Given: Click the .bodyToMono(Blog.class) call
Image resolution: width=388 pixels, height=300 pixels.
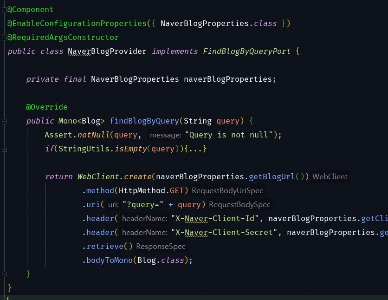Looking at the screenshot, I should point(136,261).
